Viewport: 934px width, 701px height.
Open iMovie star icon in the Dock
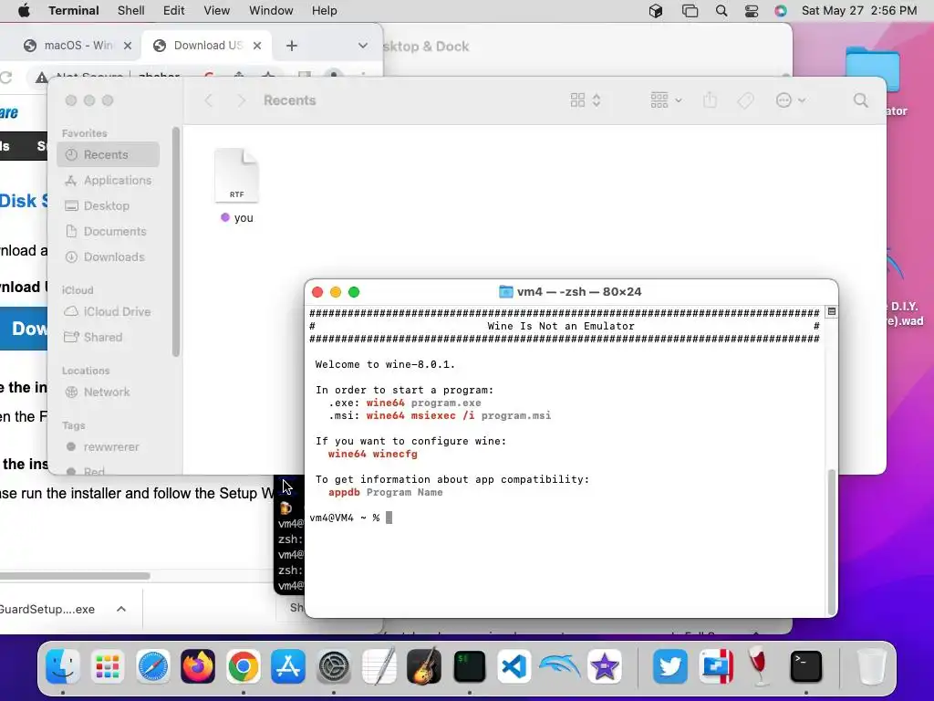[x=605, y=665]
